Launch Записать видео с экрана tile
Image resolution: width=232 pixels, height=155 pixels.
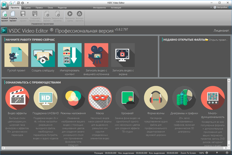[x=123, y=55]
